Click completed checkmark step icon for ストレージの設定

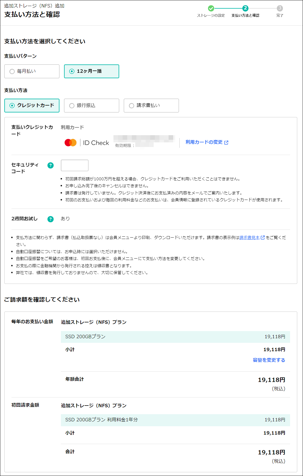tap(211, 8)
